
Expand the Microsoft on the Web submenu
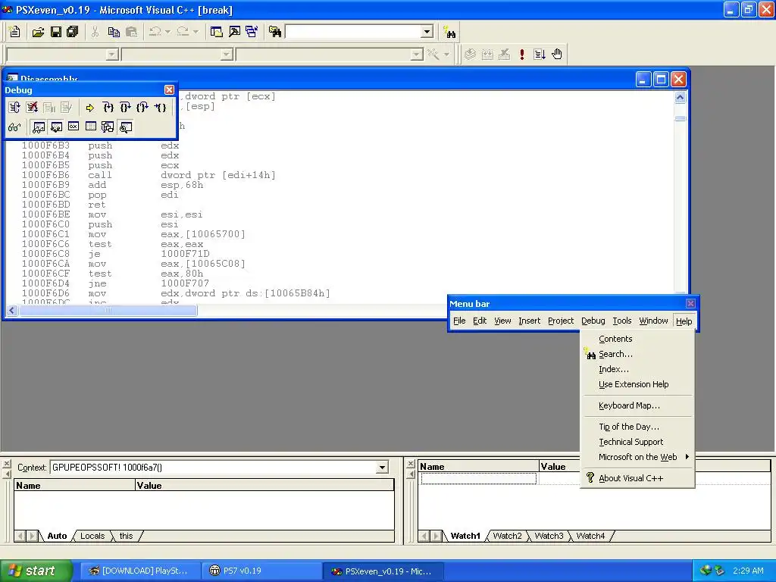click(x=637, y=457)
